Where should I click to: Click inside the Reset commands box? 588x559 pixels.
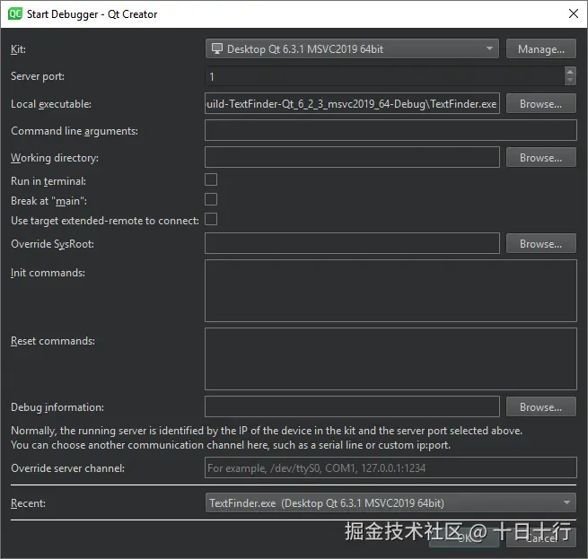pos(391,359)
